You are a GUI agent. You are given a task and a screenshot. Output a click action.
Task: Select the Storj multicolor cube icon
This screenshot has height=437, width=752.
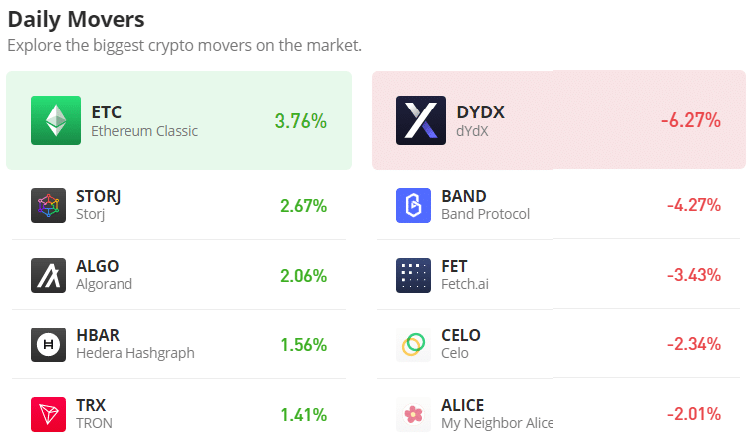click(x=48, y=205)
